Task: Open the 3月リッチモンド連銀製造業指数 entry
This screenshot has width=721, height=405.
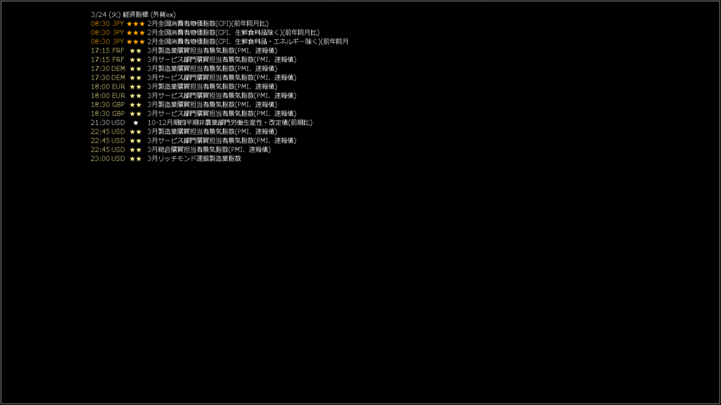Action: [x=194, y=158]
